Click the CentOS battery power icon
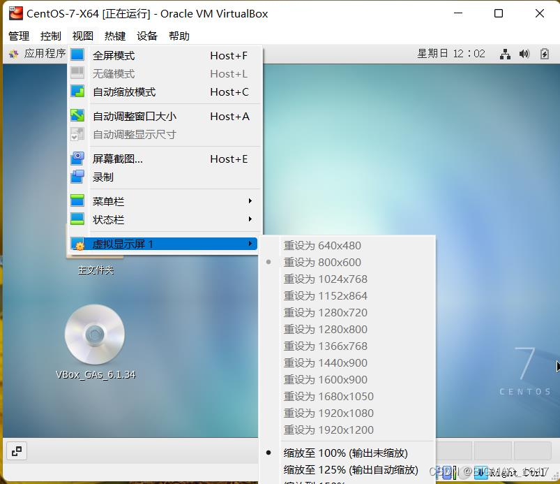 [x=544, y=54]
